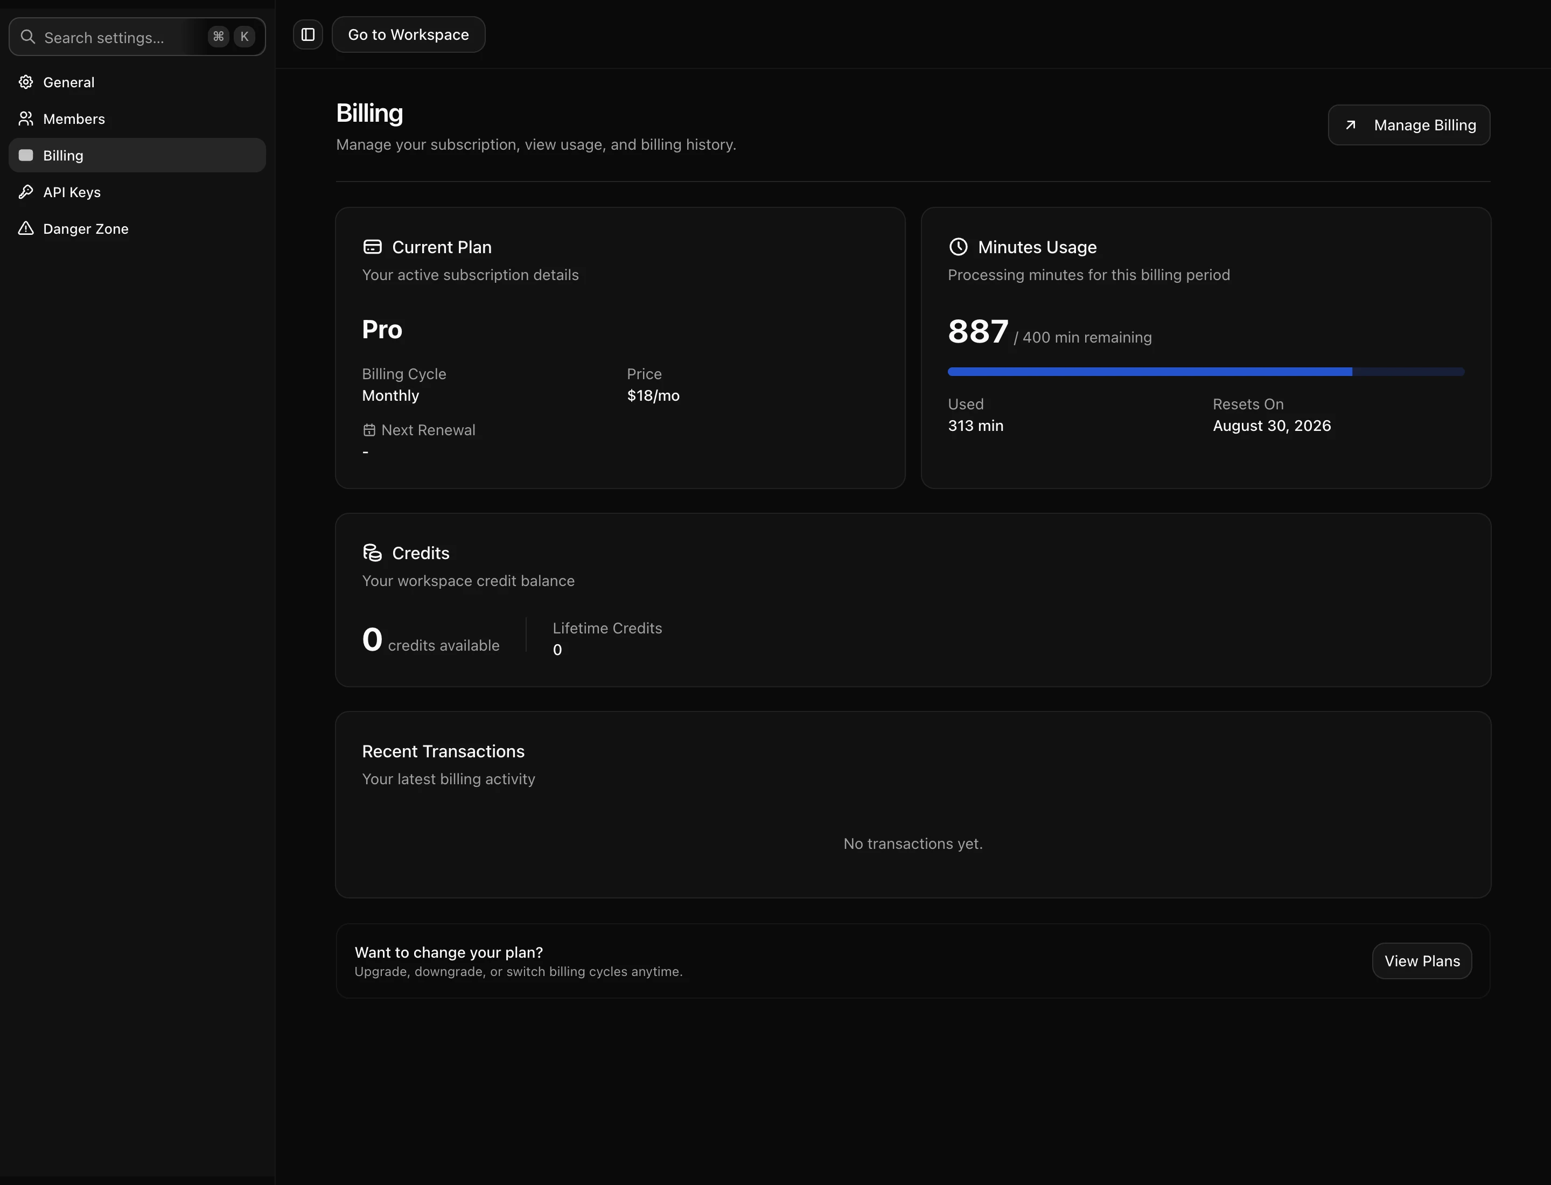1551x1185 pixels.
Task: Click the 313 min used value
Action: click(x=975, y=426)
